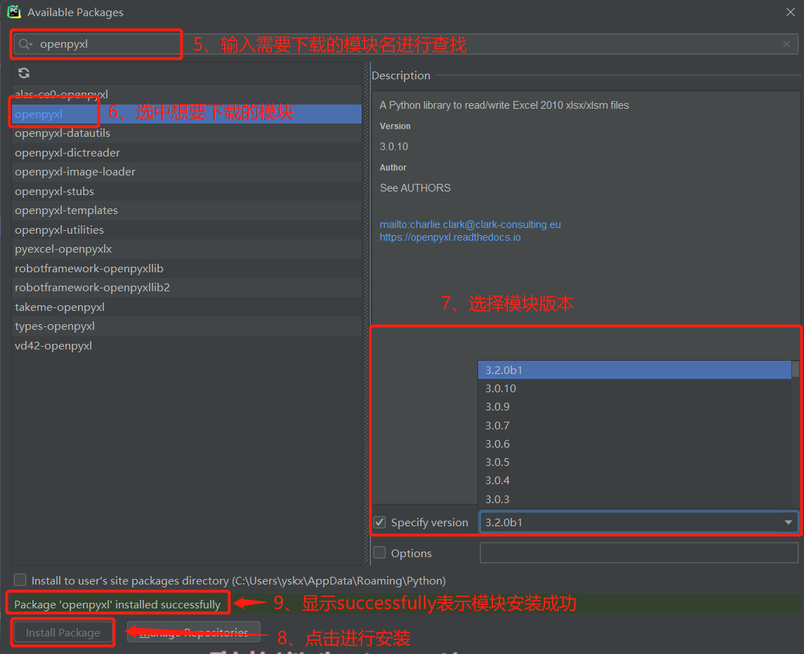Choose version 3.0.4 from dropdown list
The height and width of the screenshot is (654, 804).
point(634,481)
